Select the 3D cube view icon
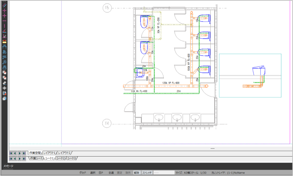This screenshot has height=176, width=293. (x=4, y=98)
